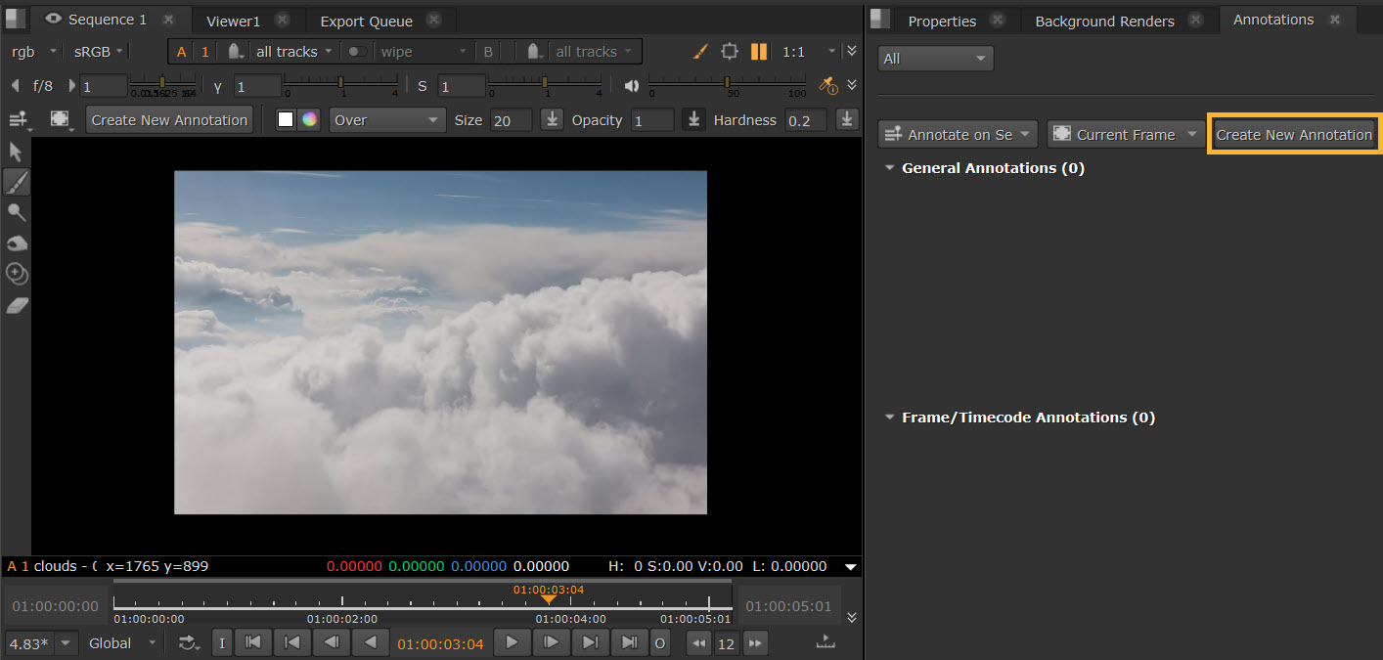
Task: Click the clone stamp tool icon
Action: coord(16,274)
